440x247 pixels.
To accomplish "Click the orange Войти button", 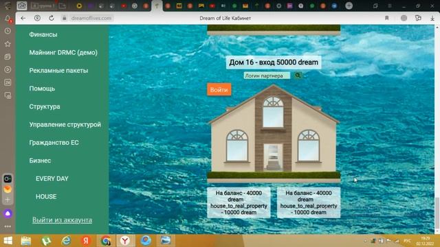I will click(x=219, y=90).
